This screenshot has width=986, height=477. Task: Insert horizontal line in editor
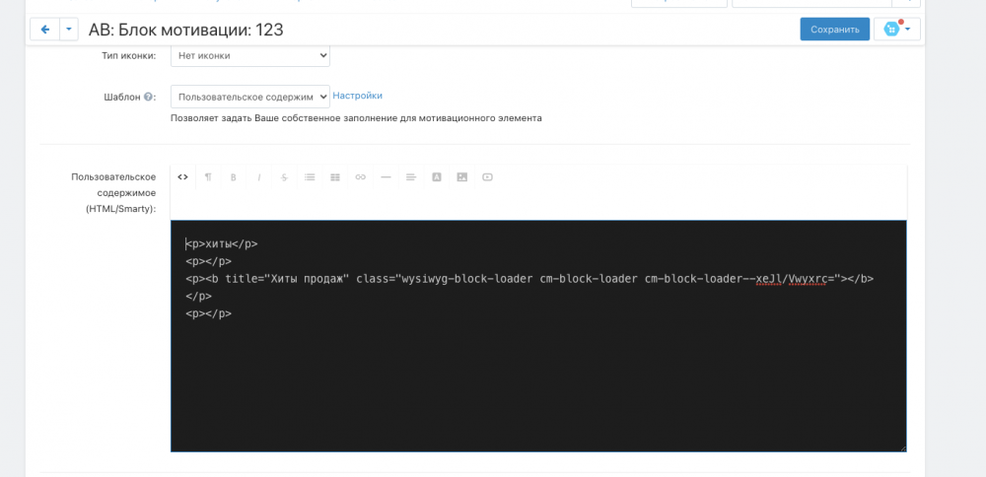386,177
